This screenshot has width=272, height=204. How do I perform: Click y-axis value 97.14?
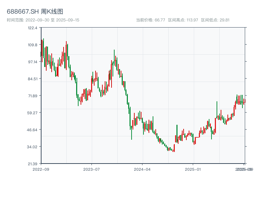pyautogui.click(x=33, y=62)
